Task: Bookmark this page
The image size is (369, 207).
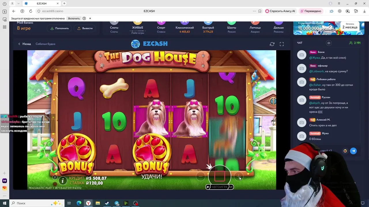Action: click(x=260, y=11)
